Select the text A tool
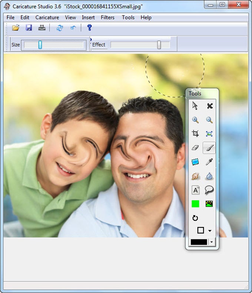The width and height of the screenshot is (252, 293). (x=195, y=190)
